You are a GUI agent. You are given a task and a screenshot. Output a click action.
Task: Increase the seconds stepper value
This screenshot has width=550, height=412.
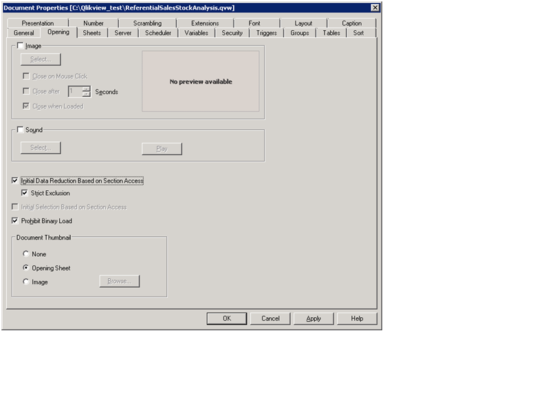click(86, 89)
